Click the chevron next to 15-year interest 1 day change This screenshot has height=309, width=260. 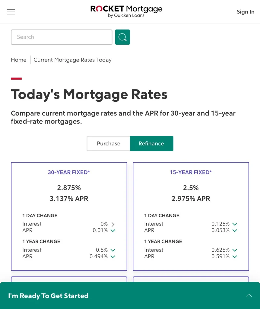pyautogui.click(x=235, y=224)
